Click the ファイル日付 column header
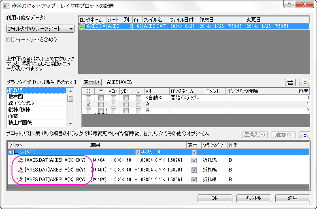317x209 pixels. pyautogui.click(x=183, y=20)
